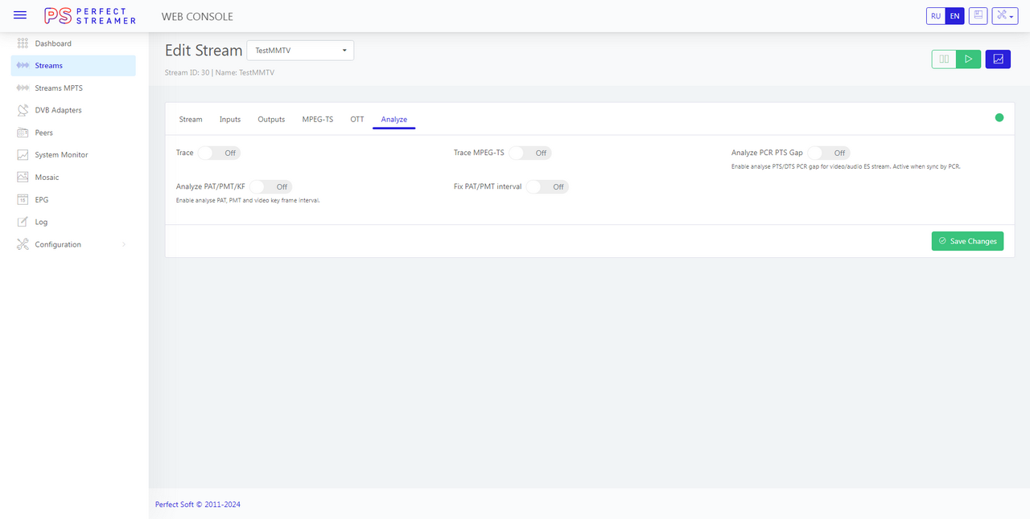Click the Perfect Streamer logo
1030x519 pixels.
pyautogui.click(x=90, y=15)
